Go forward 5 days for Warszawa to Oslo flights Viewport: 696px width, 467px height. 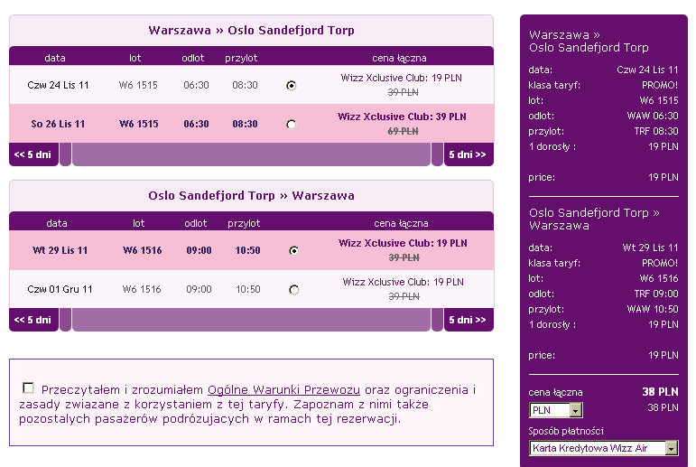(x=469, y=154)
